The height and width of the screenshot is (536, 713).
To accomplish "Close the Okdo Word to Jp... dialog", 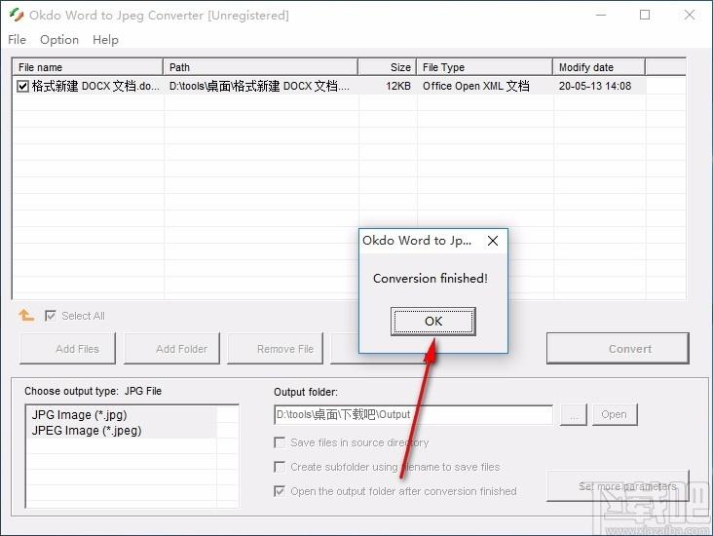I will (x=493, y=241).
